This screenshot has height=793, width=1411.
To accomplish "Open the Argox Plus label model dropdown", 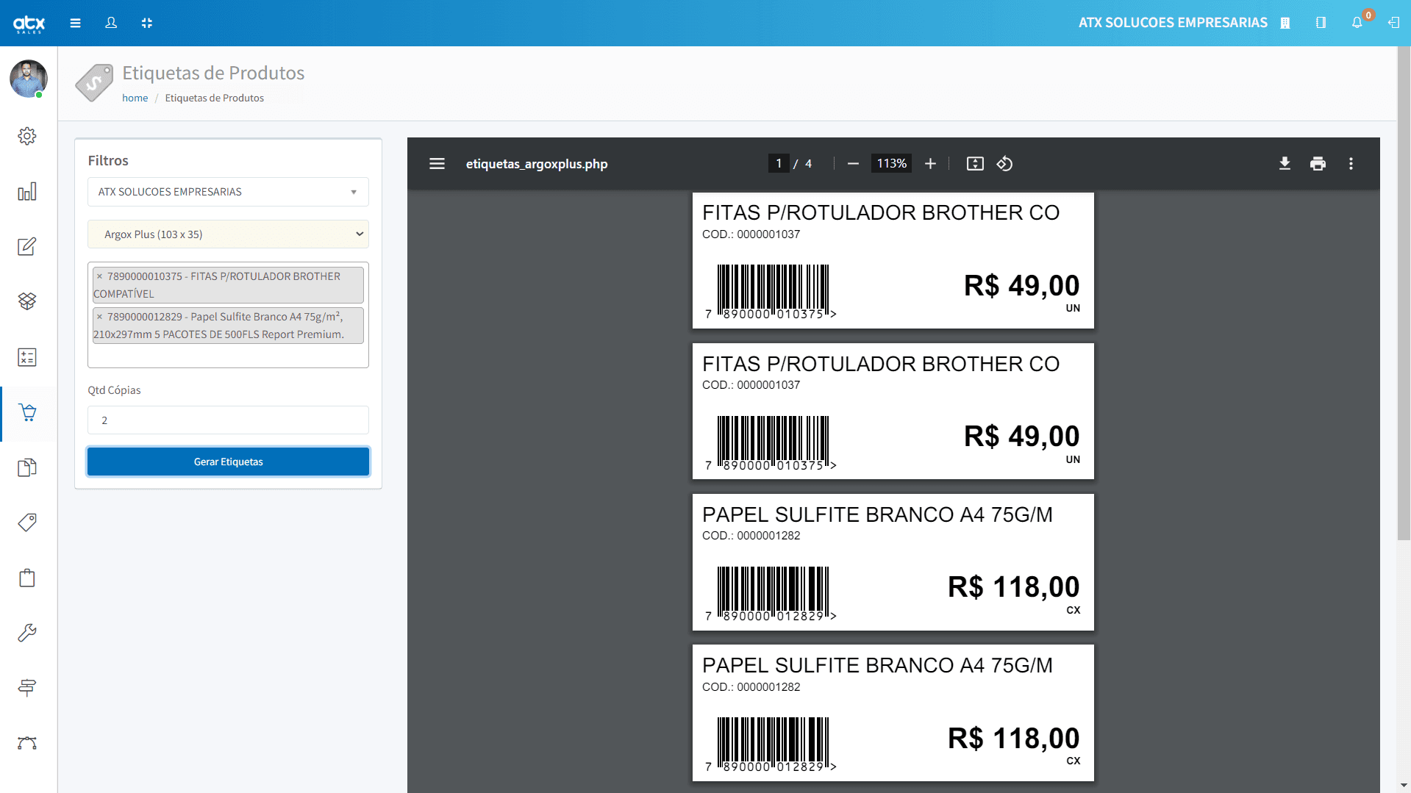I will tap(228, 234).
